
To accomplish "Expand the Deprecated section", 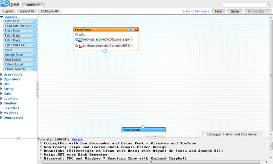I will tap(1, 117).
